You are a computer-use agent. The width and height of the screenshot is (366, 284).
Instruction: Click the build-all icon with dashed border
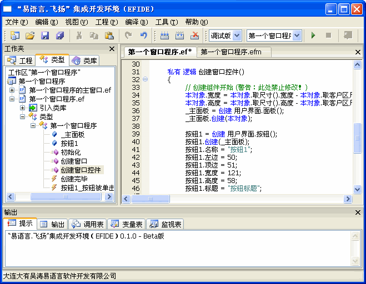pos(179,35)
